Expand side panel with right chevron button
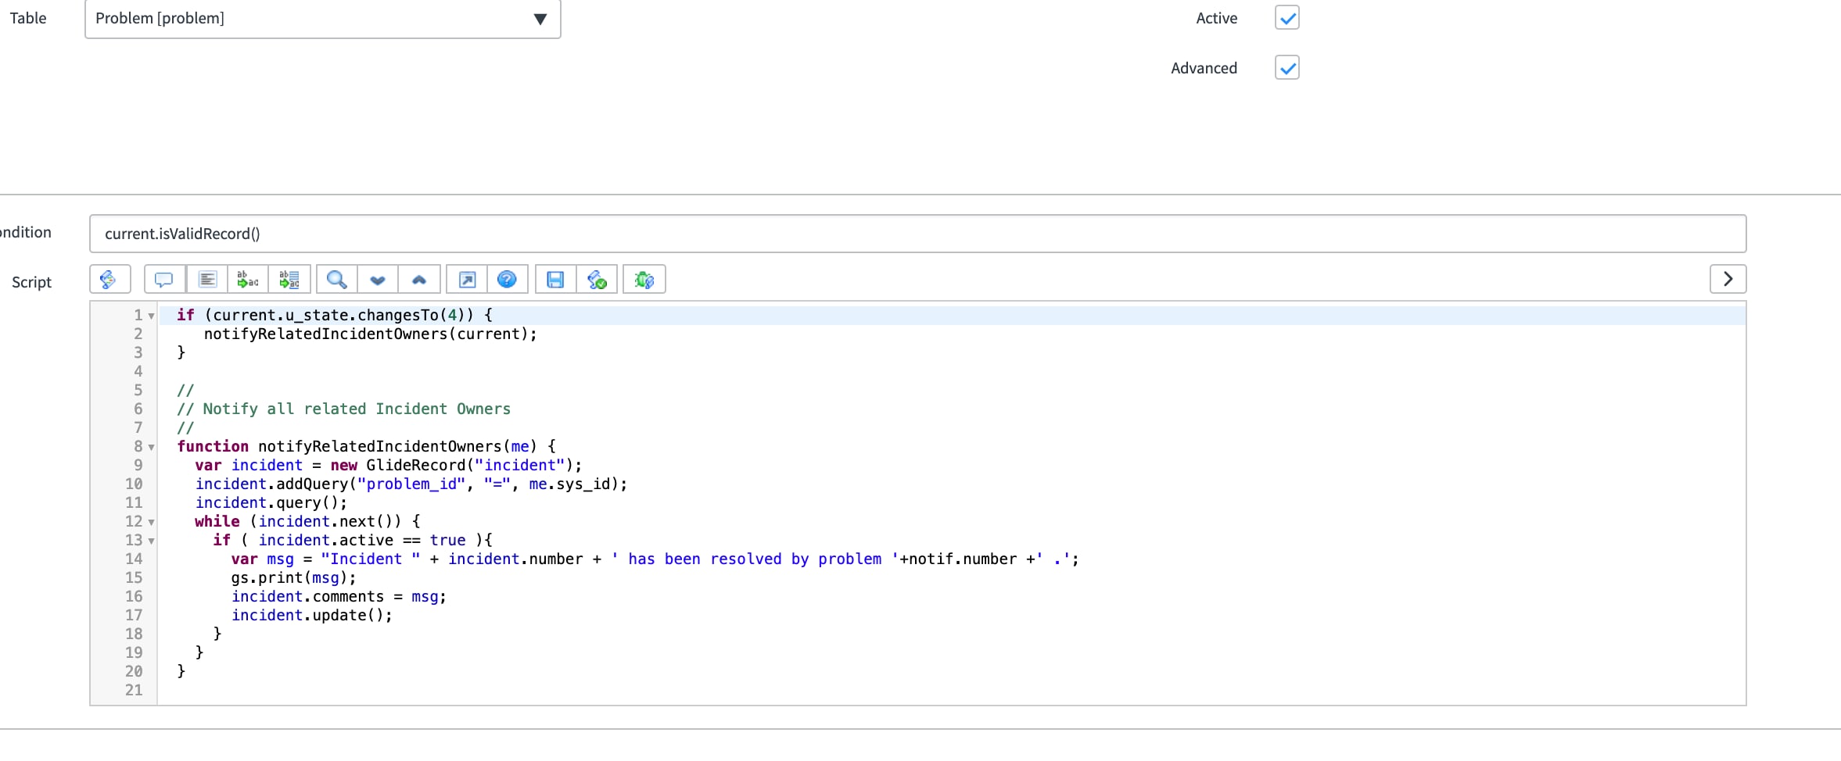The height and width of the screenshot is (761, 1841). coord(1728,279)
